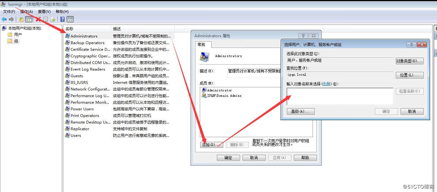Click the Administrator member user icon
The height and width of the screenshot is (192, 437).
tap(204, 90)
